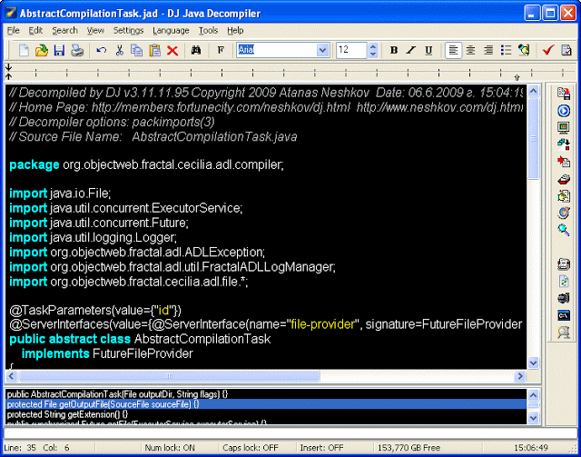
Task: Click the monitor icon in right sidebar
Action: 564,127
